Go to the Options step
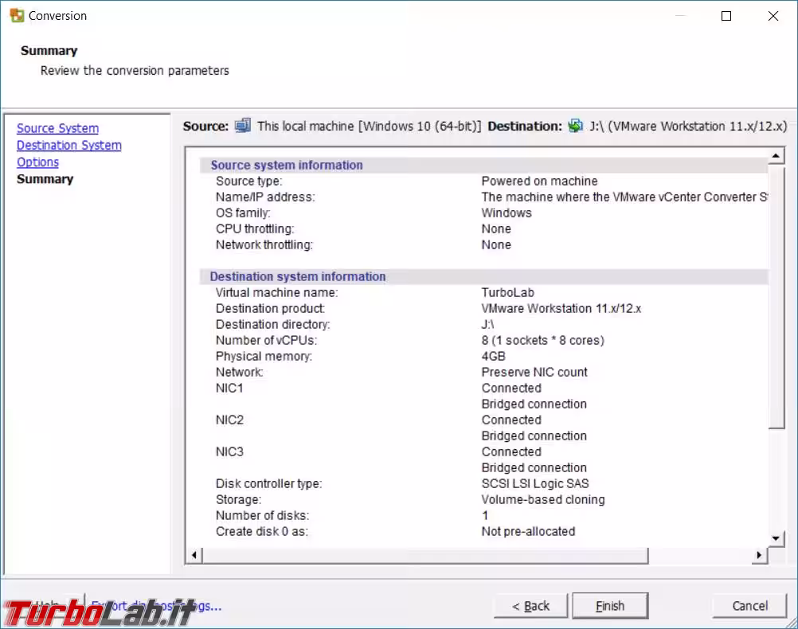The height and width of the screenshot is (629, 798). pos(37,162)
